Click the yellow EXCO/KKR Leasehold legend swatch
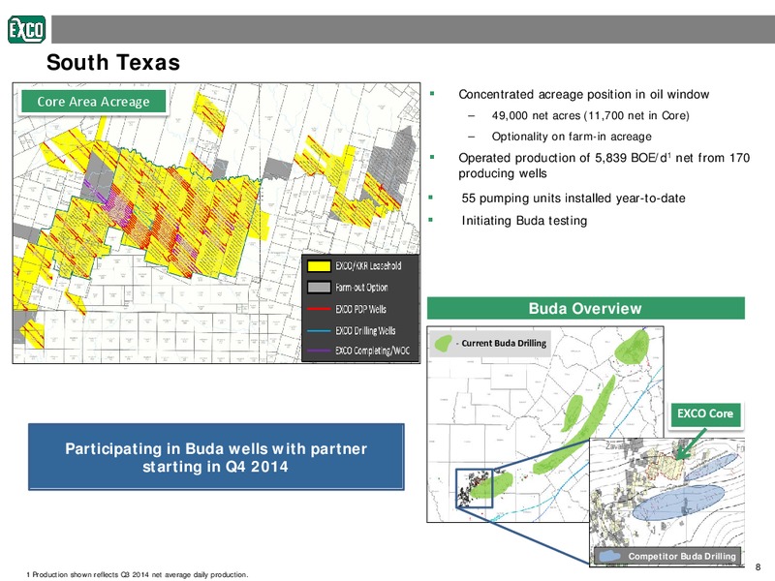Viewport: 775px width, 581px height. tap(319, 265)
